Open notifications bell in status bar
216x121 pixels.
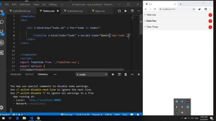point(138,115)
